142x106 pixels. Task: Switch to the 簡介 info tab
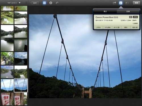(x=105, y=11)
